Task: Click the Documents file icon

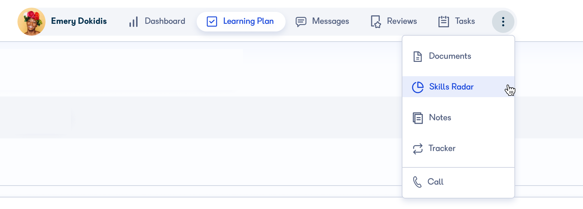Action: [x=417, y=56]
